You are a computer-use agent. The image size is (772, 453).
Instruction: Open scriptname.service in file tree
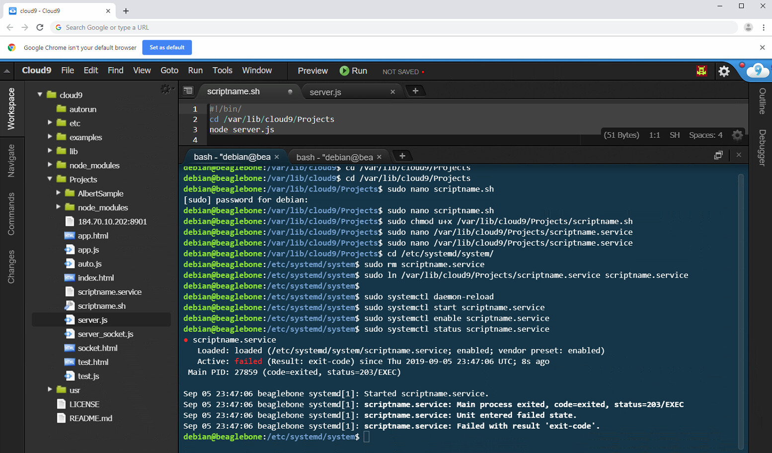coord(109,292)
